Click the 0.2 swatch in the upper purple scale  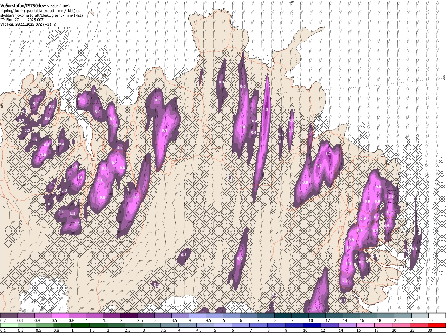pos(9,315)
